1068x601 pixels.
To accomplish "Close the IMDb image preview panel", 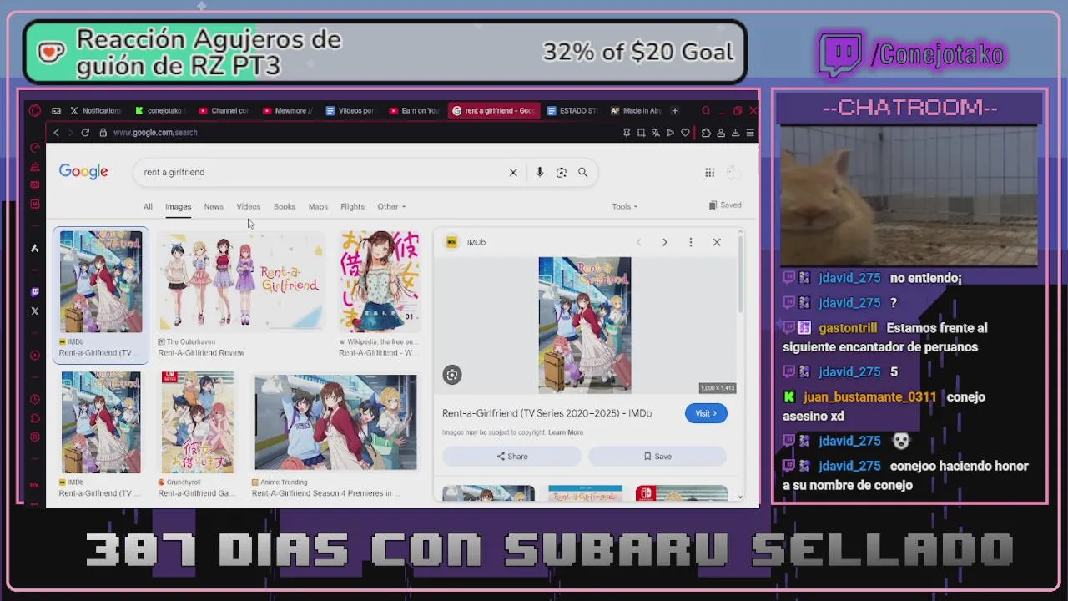I will point(717,242).
